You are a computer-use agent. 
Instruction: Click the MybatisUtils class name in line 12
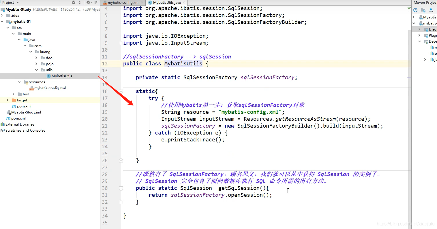click(183, 64)
